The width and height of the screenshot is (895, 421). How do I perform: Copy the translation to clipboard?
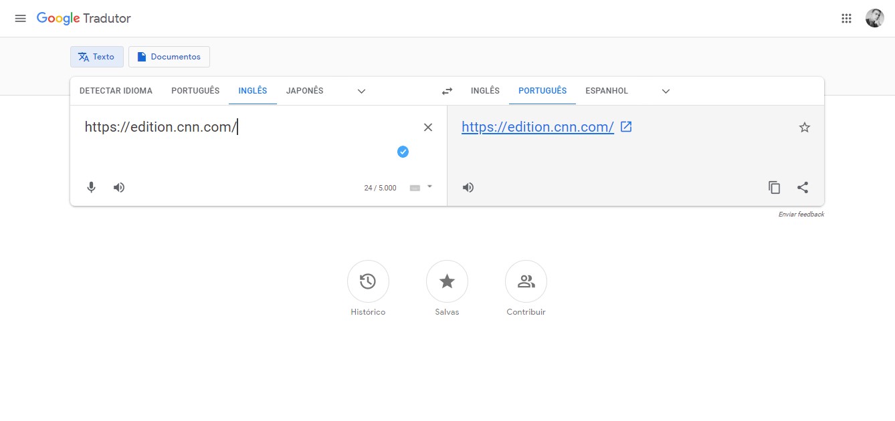click(774, 187)
